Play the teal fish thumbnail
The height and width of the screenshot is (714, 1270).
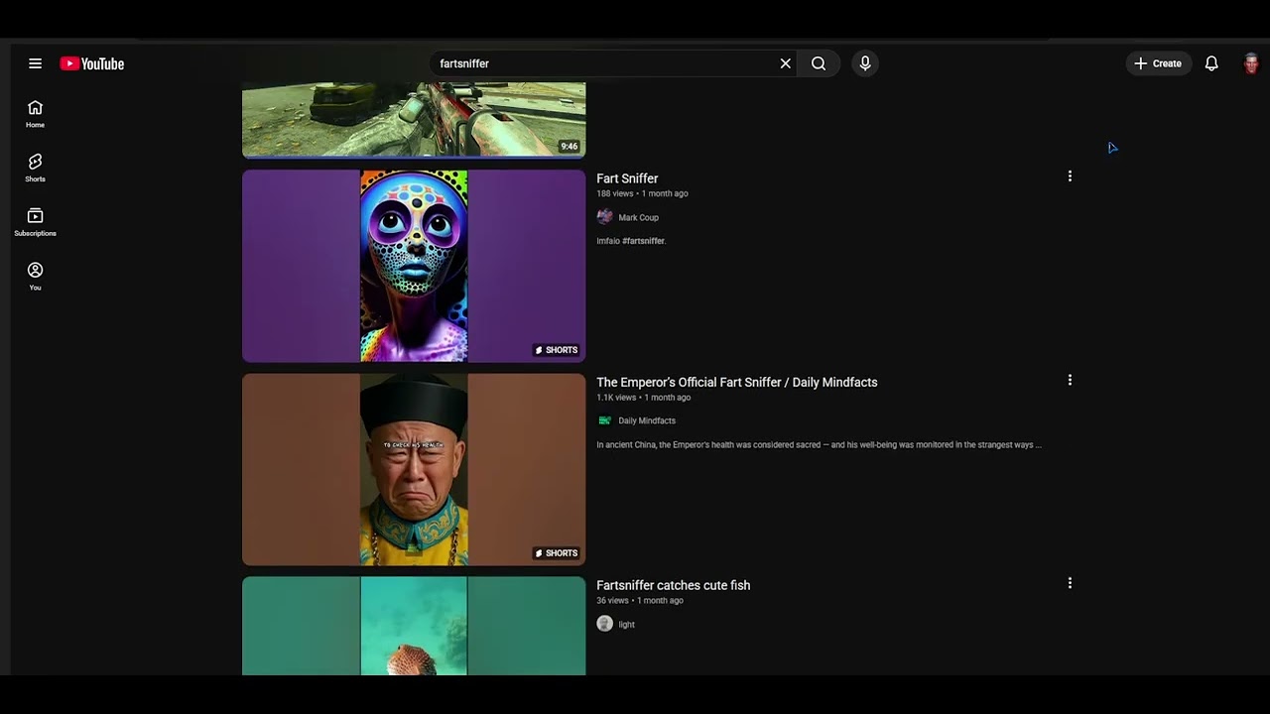click(x=414, y=626)
